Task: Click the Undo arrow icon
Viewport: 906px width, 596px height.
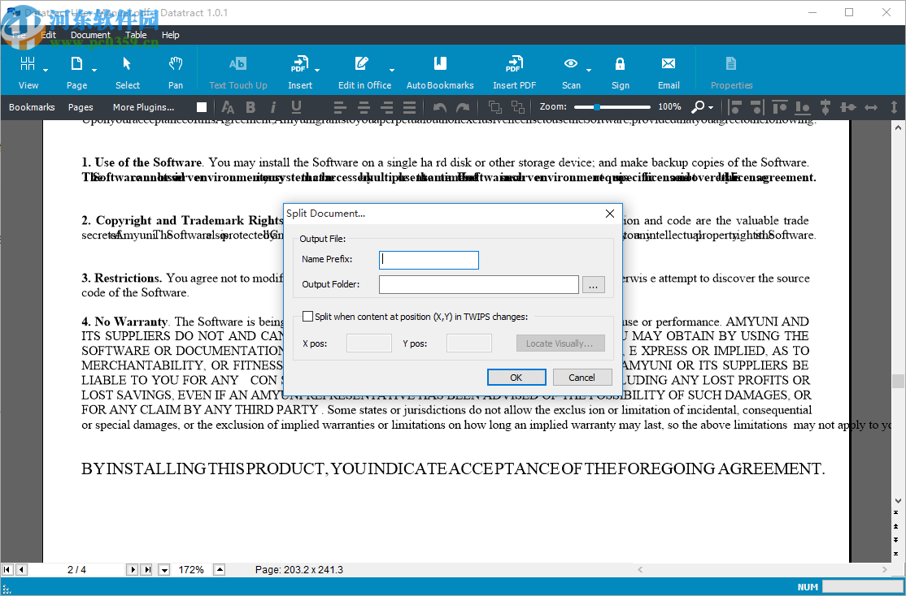Action: (439, 106)
